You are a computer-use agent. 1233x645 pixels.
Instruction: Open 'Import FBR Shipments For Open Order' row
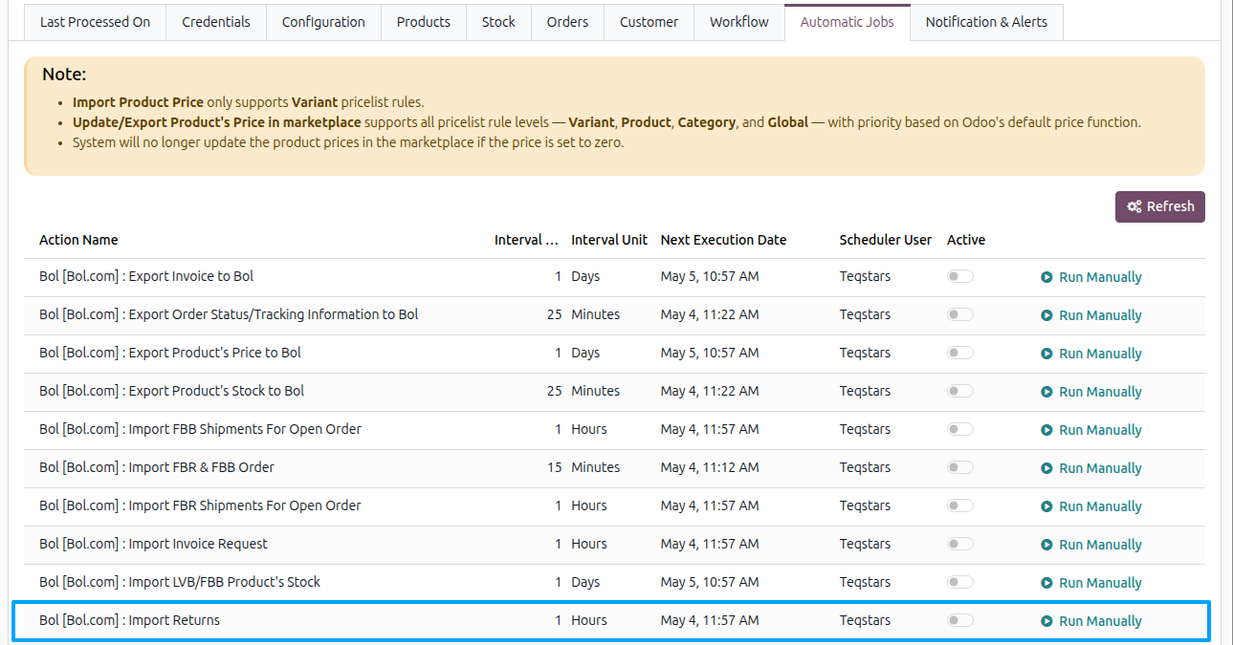614,506
